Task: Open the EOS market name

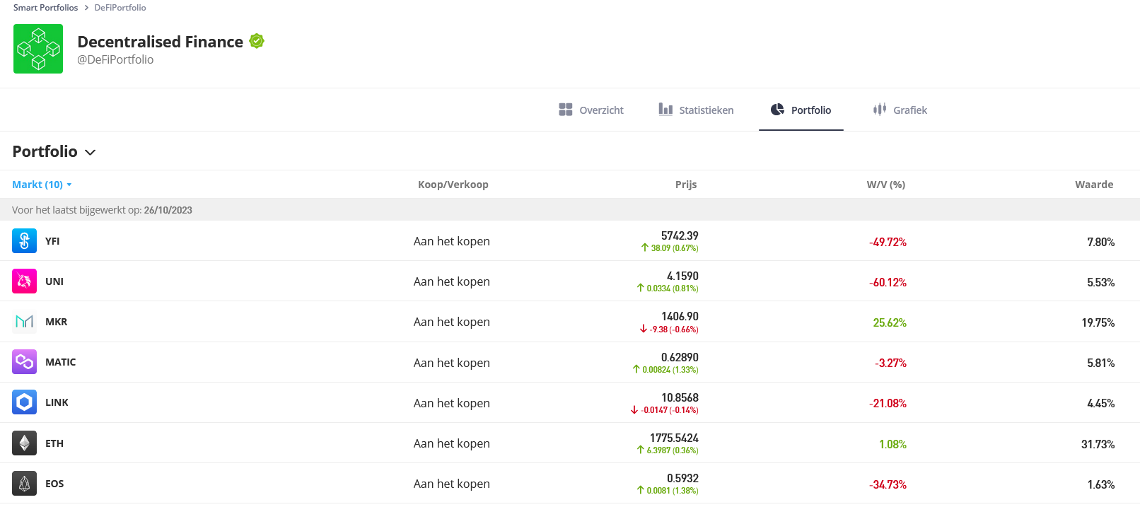Action: [54, 484]
